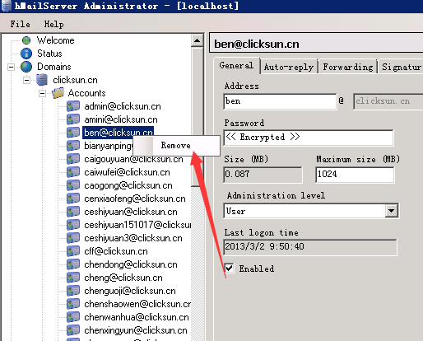Viewport: 423px width, 341px height.
Task: Click the blue Status info icon
Action: coord(26,54)
